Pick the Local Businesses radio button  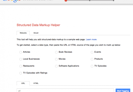click(21, 59)
